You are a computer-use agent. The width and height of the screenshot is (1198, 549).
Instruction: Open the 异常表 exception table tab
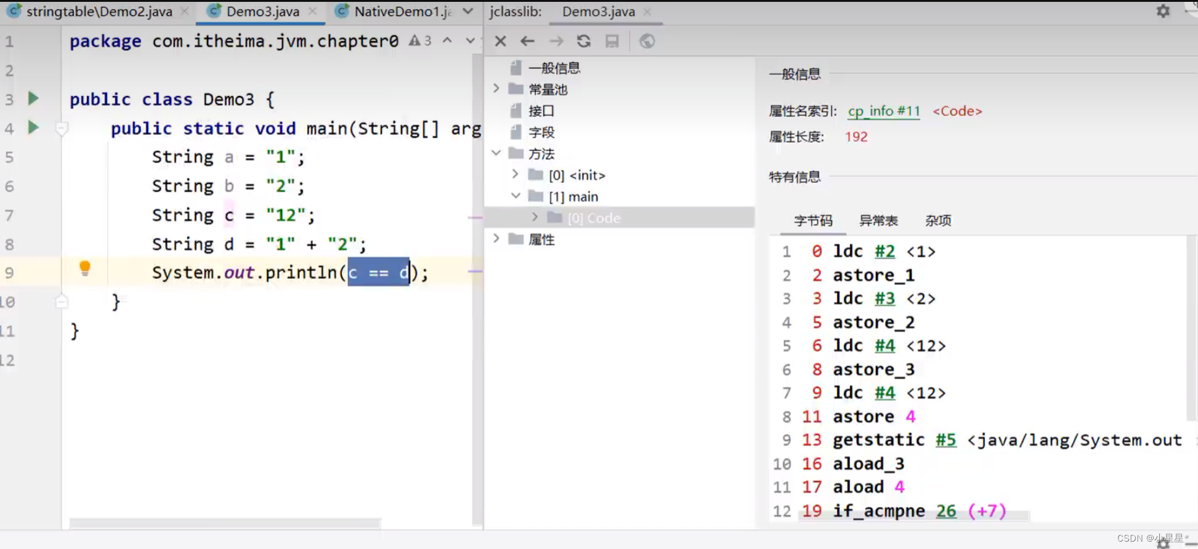(878, 220)
